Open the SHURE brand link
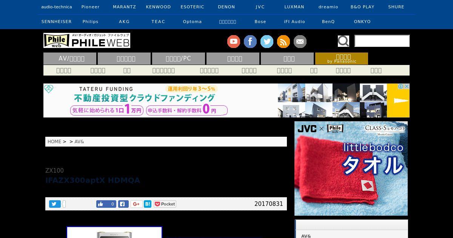This screenshot has height=238, width=453. pyautogui.click(x=396, y=7)
